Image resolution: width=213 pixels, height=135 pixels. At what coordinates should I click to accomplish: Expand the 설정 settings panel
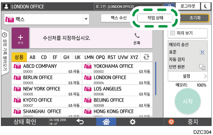coord(188,76)
